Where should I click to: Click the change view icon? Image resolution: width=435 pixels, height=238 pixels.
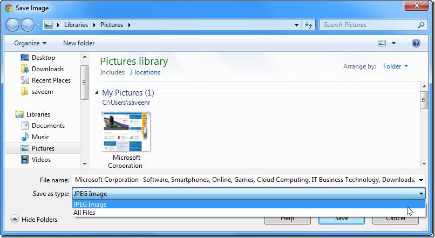tap(382, 43)
